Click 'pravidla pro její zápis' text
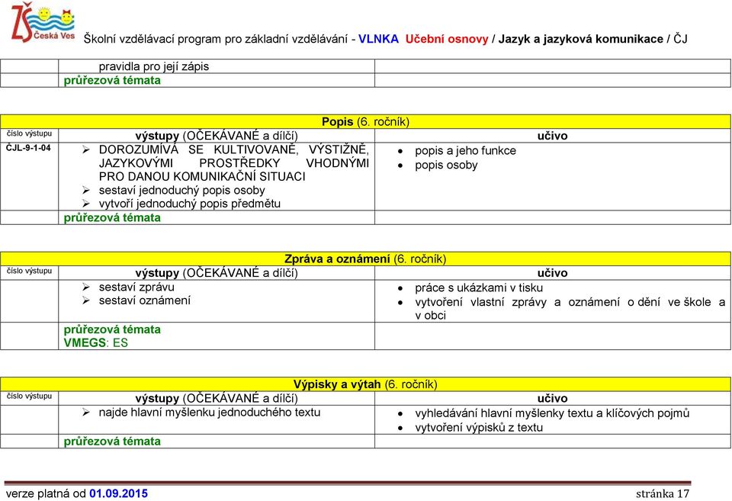732x501 pixels. (153, 67)
